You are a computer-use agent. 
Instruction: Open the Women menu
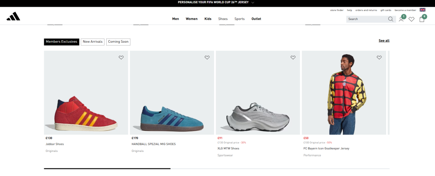192,19
